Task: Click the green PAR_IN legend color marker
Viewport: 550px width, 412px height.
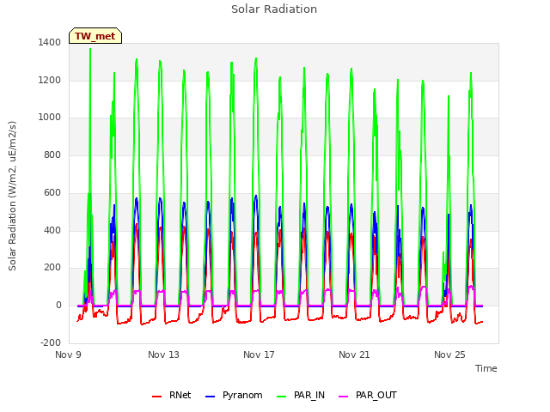Action: (x=282, y=397)
